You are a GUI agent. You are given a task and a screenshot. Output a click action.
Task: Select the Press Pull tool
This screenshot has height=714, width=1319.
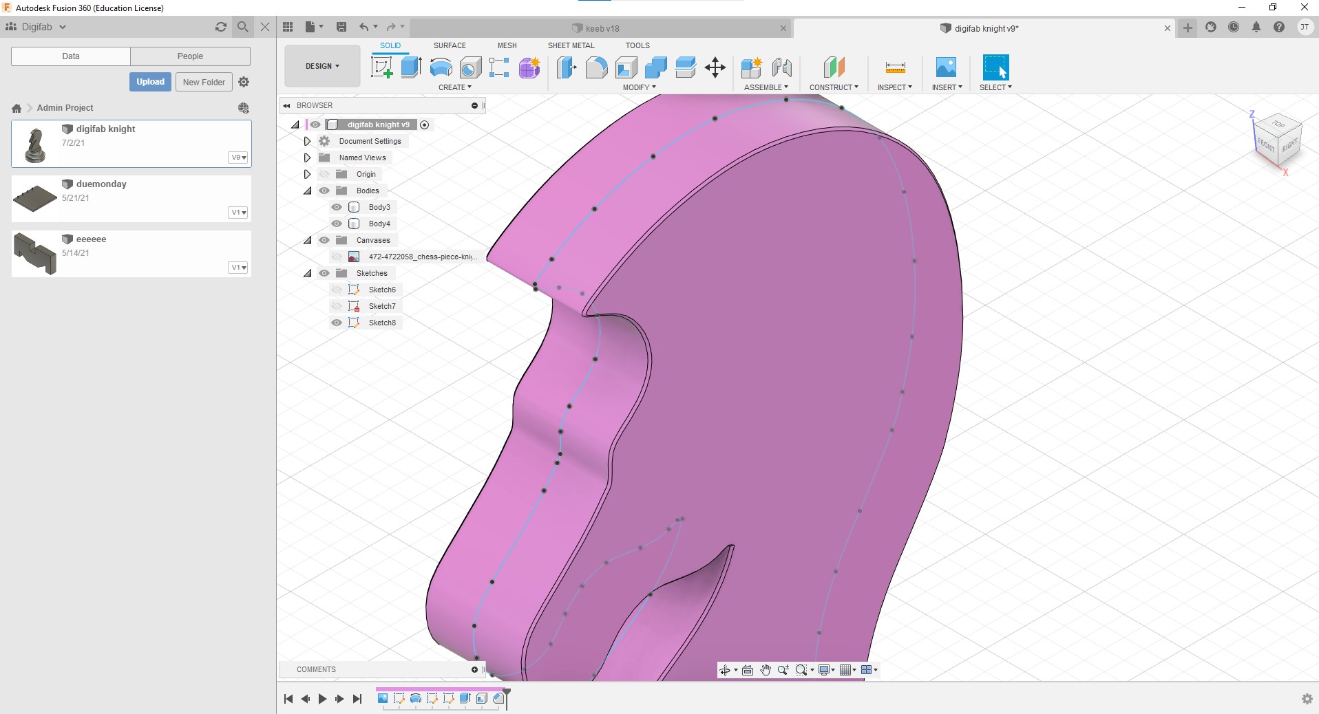[x=567, y=67]
